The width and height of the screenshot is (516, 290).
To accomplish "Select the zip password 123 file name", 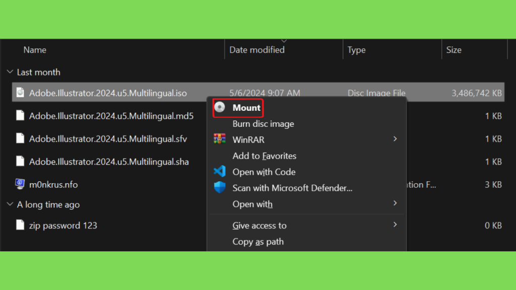I will (63, 226).
